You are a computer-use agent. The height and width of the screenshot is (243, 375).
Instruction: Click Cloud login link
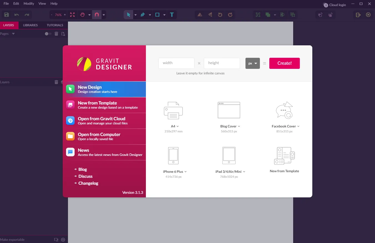point(335,5)
